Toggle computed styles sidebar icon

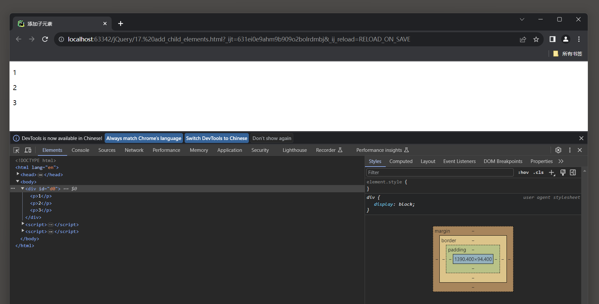click(573, 173)
